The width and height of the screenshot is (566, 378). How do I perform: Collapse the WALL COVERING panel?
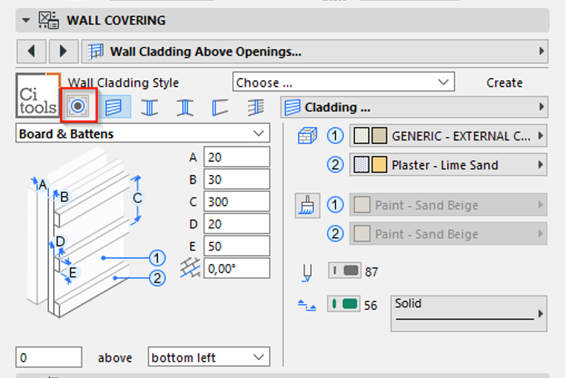(x=26, y=20)
